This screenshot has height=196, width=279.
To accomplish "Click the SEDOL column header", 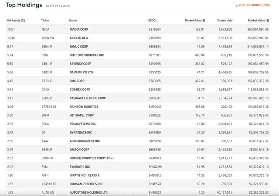I will (153, 21).
